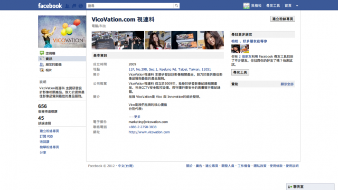The width and height of the screenshot is (338, 190).
Task: Click the chat online status icon
Action: [290, 187]
